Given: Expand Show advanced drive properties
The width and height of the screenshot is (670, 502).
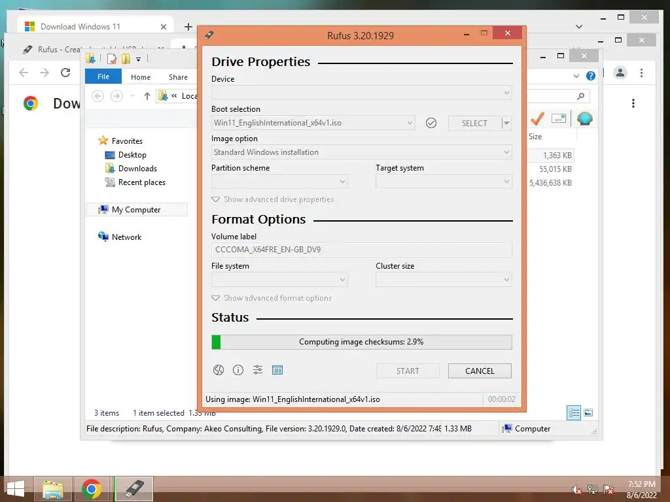Looking at the screenshot, I should coord(273,199).
